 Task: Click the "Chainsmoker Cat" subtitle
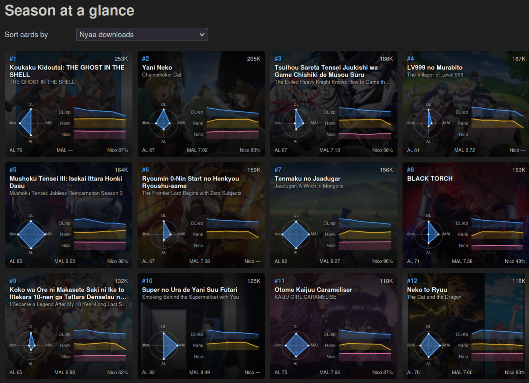[162, 75]
